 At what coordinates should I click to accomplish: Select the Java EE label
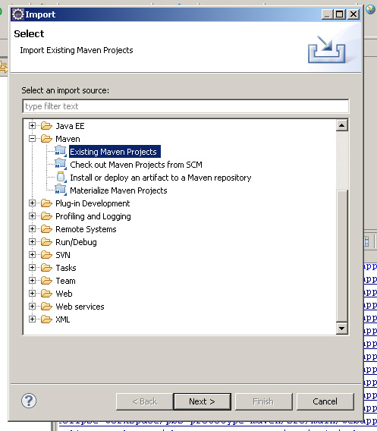[x=70, y=126]
